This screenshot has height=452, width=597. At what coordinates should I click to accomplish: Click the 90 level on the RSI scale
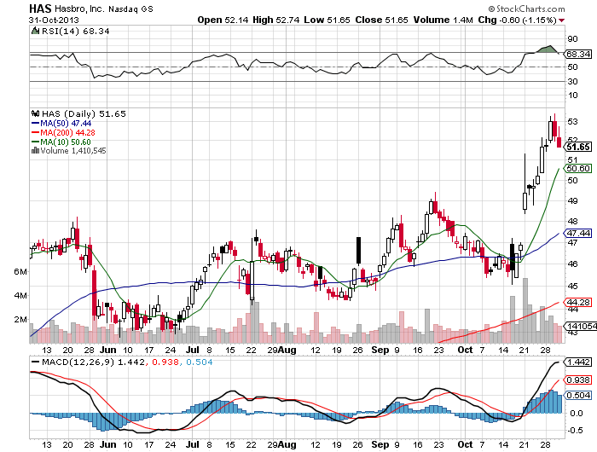572,39
